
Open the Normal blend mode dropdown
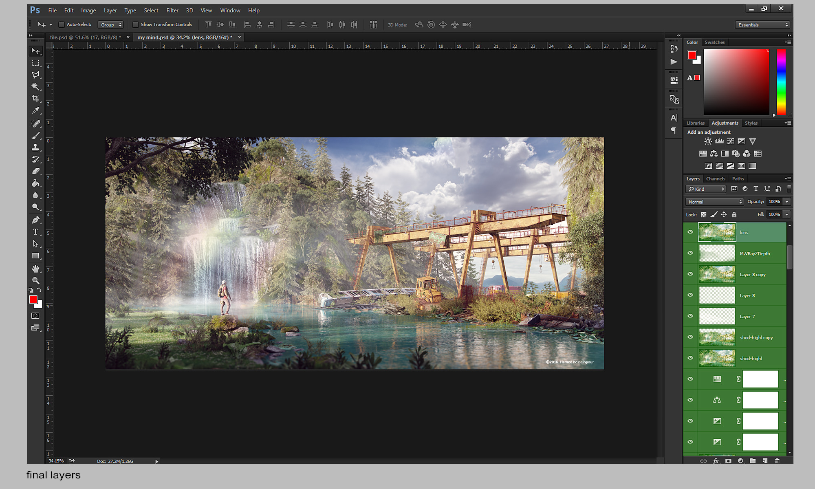pos(715,202)
